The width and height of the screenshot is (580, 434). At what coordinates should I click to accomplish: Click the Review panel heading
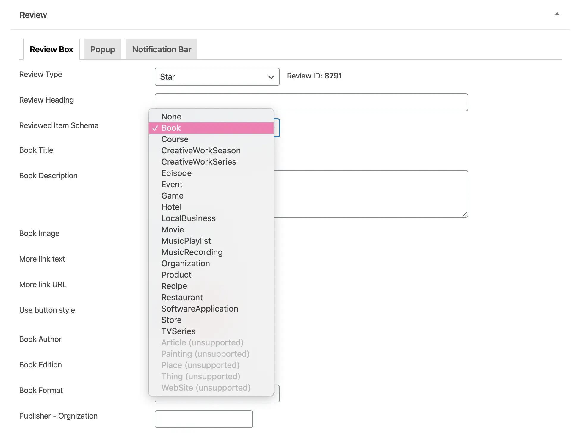pos(33,15)
